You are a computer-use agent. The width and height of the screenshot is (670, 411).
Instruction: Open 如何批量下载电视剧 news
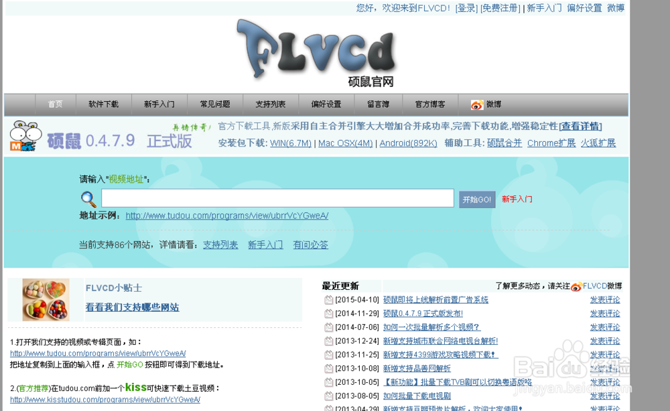417,396
